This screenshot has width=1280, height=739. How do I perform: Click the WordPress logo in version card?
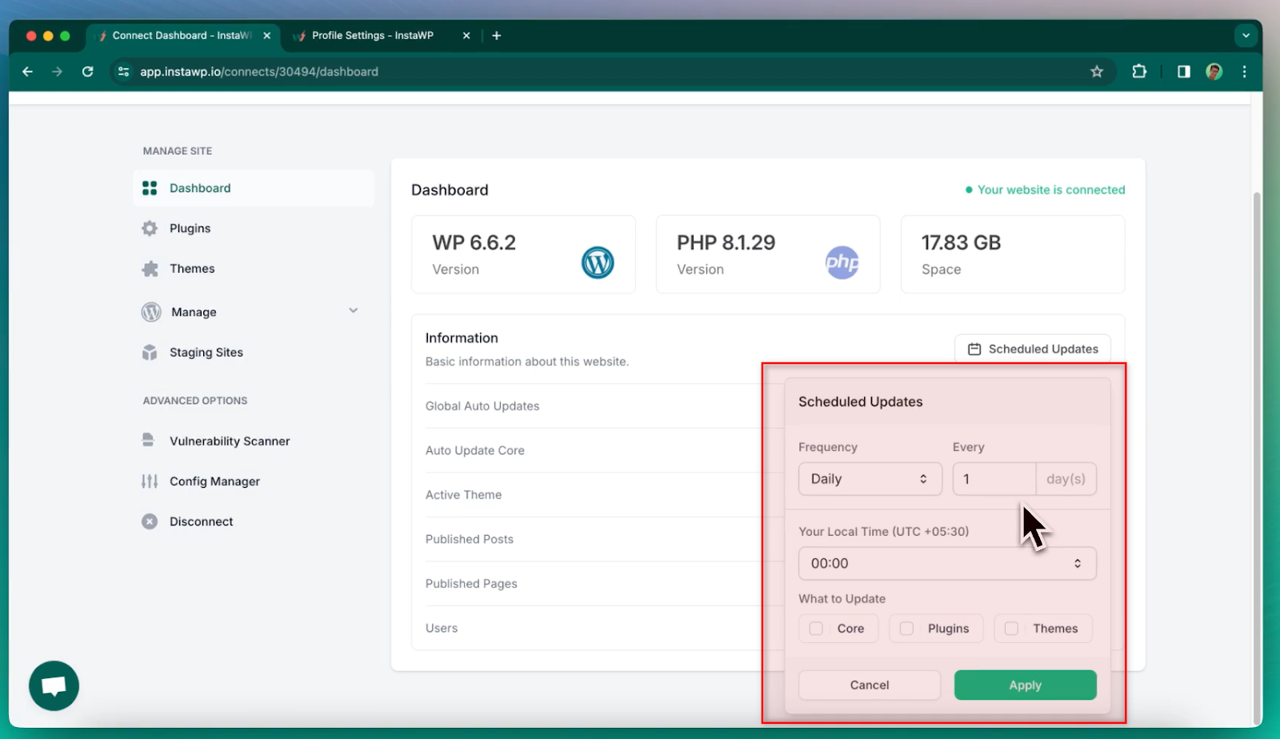(598, 262)
